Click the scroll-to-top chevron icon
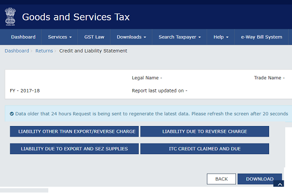This screenshot has height=196, width=292. click(279, 184)
